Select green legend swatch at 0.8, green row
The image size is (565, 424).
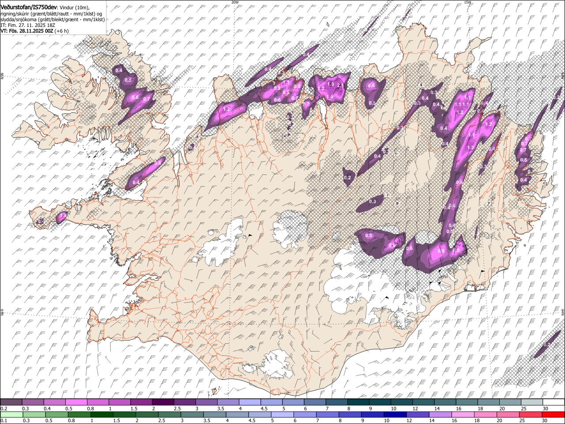(79, 414)
